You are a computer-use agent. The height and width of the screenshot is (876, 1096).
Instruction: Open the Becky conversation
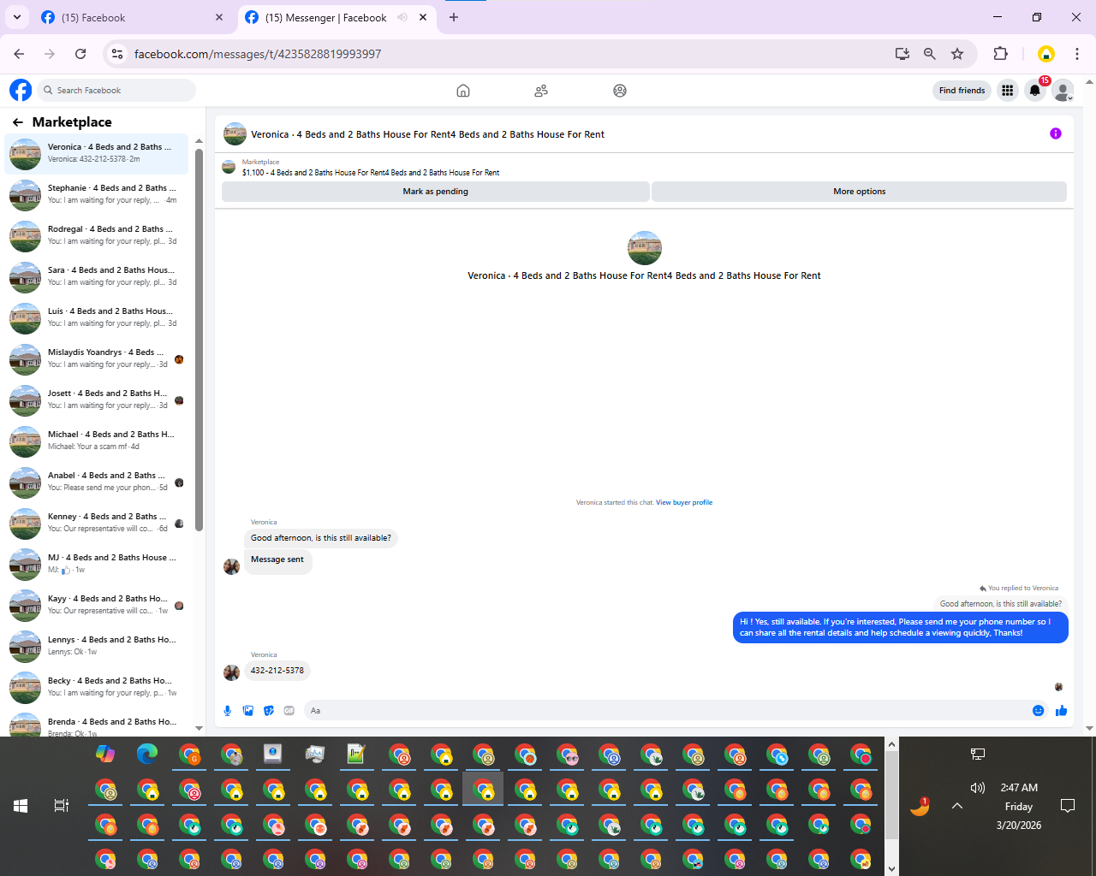coord(97,688)
